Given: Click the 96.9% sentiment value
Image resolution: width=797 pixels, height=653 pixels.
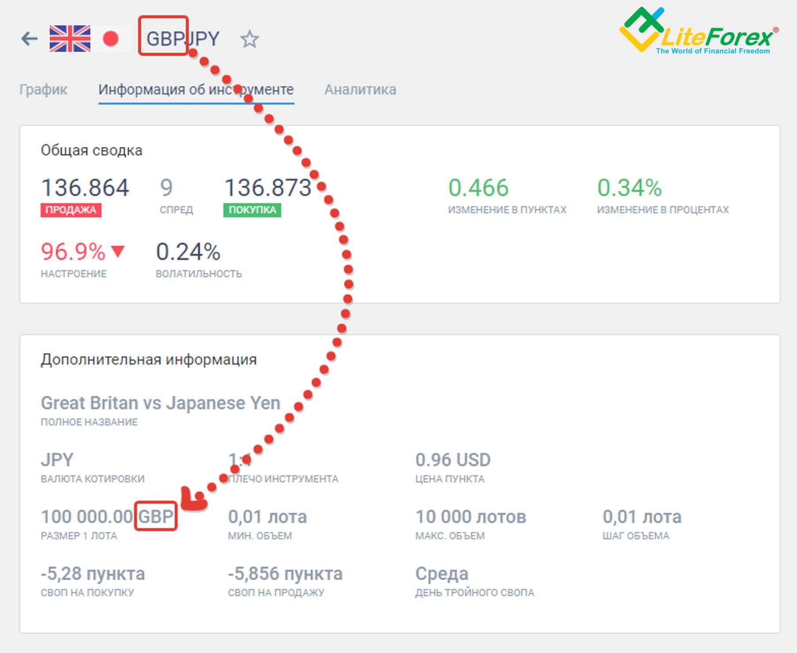Looking at the screenshot, I should coord(73,252).
